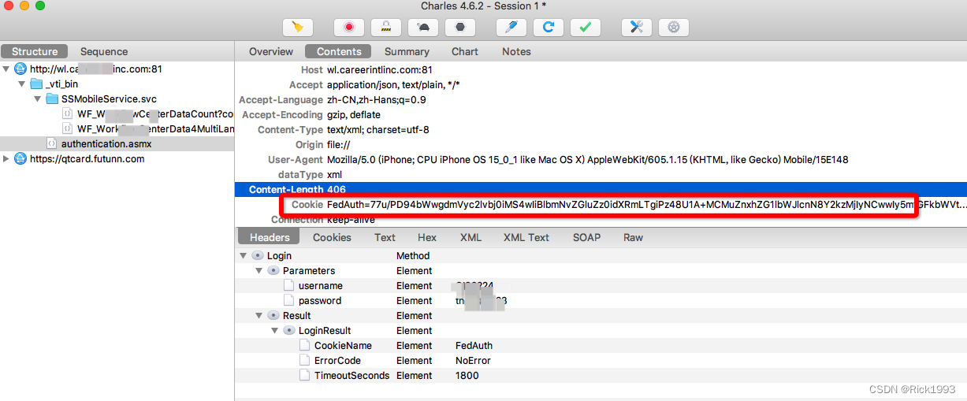This screenshot has width=967, height=401.
Task: Click the globe icon of qtcard.futunn.com
Action: (20, 159)
